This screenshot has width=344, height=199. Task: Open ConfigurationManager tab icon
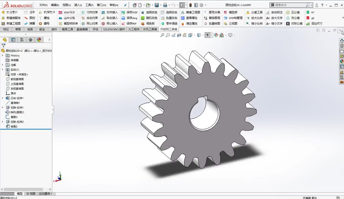pos(22,40)
